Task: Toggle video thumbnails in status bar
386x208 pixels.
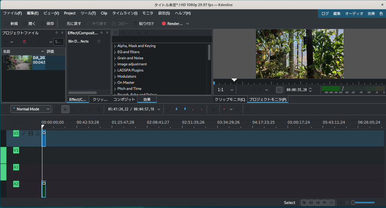Action: tap(311, 203)
